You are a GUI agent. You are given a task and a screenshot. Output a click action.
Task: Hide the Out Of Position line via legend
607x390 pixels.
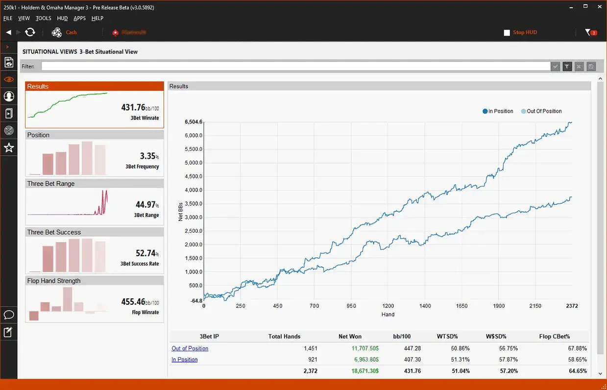[x=541, y=111]
